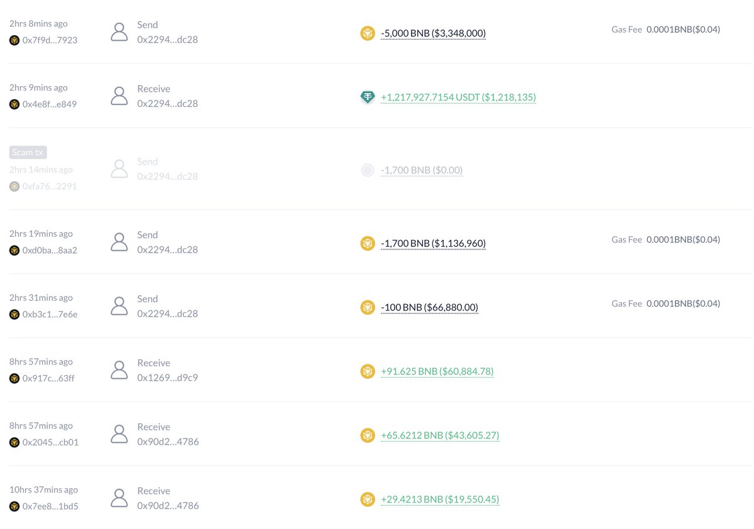Open transaction hash 0x917c...63ff
The width and height of the screenshot is (754, 529).
click(48, 378)
